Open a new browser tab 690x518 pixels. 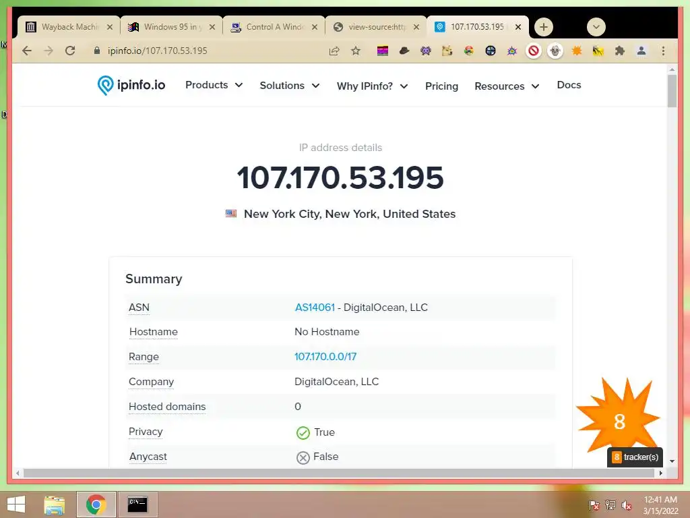click(x=544, y=27)
